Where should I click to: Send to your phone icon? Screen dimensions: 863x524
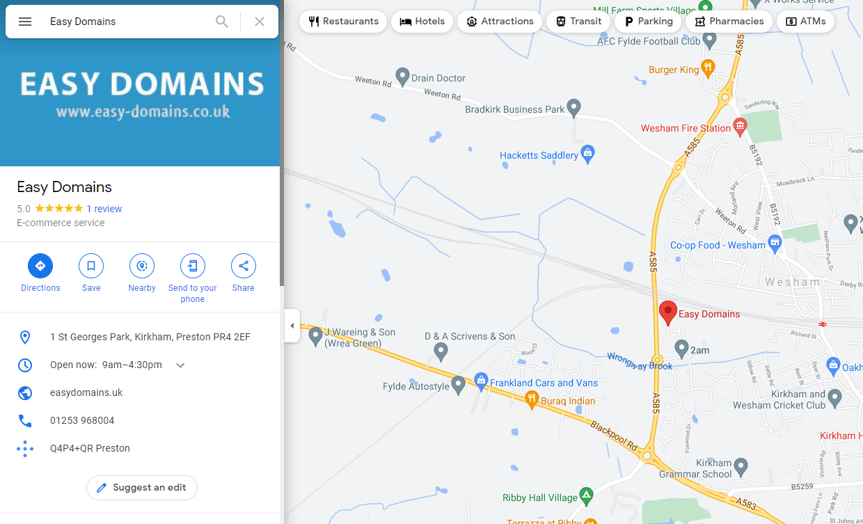point(193,266)
